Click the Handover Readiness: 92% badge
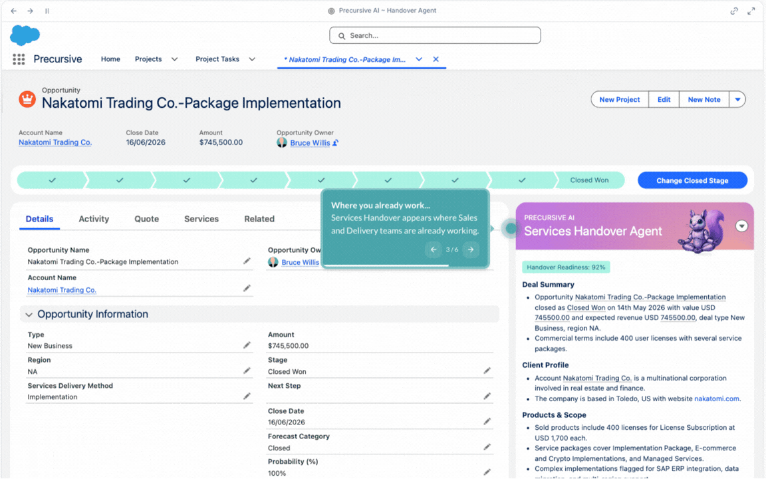This screenshot has width=766, height=479. [x=566, y=267]
